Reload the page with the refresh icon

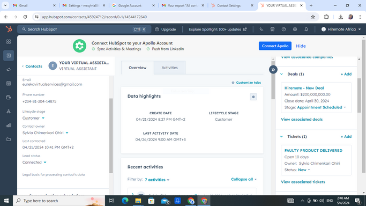pos(25,17)
